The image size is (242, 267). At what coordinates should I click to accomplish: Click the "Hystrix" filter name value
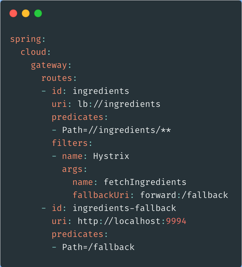point(111,156)
